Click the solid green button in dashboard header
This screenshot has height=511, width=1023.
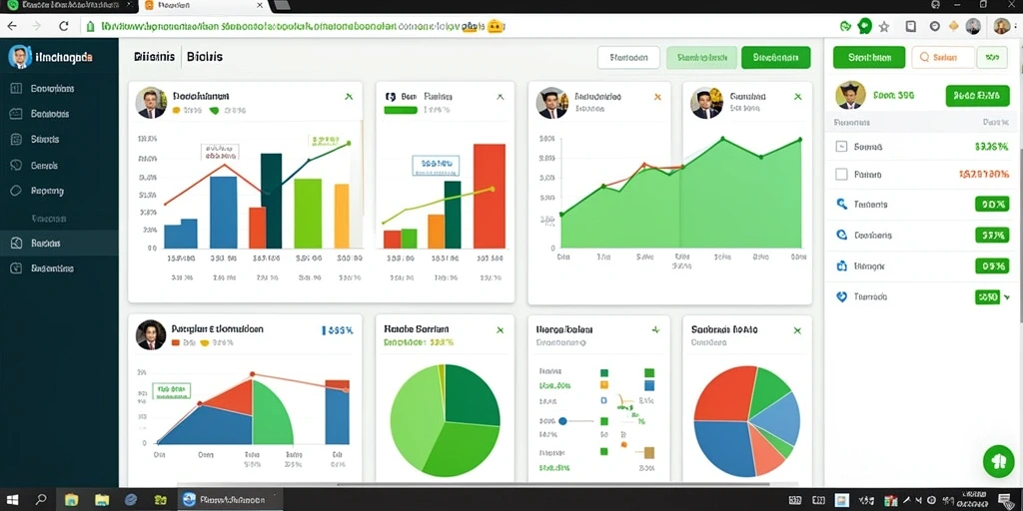775,57
